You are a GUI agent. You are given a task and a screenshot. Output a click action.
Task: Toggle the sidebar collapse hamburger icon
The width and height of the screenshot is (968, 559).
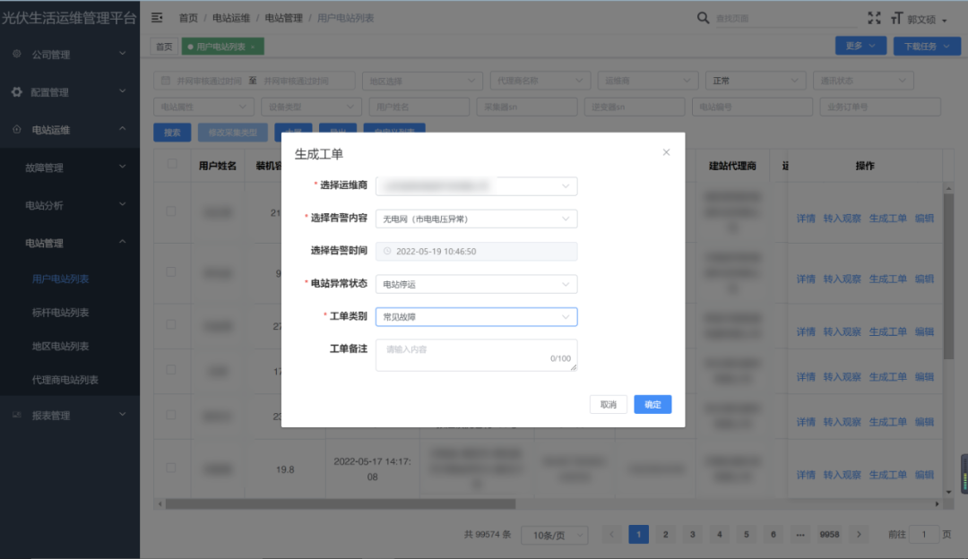156,17
